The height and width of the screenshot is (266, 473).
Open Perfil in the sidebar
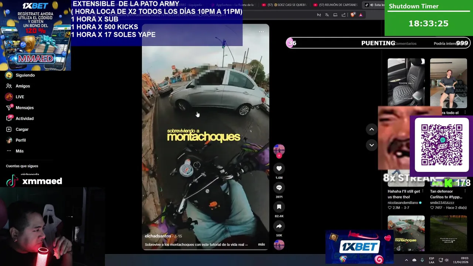[16, 140]
